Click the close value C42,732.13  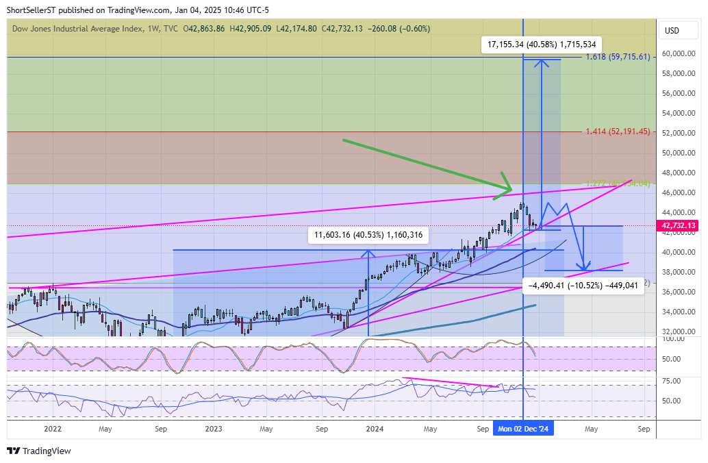(342, 29)
